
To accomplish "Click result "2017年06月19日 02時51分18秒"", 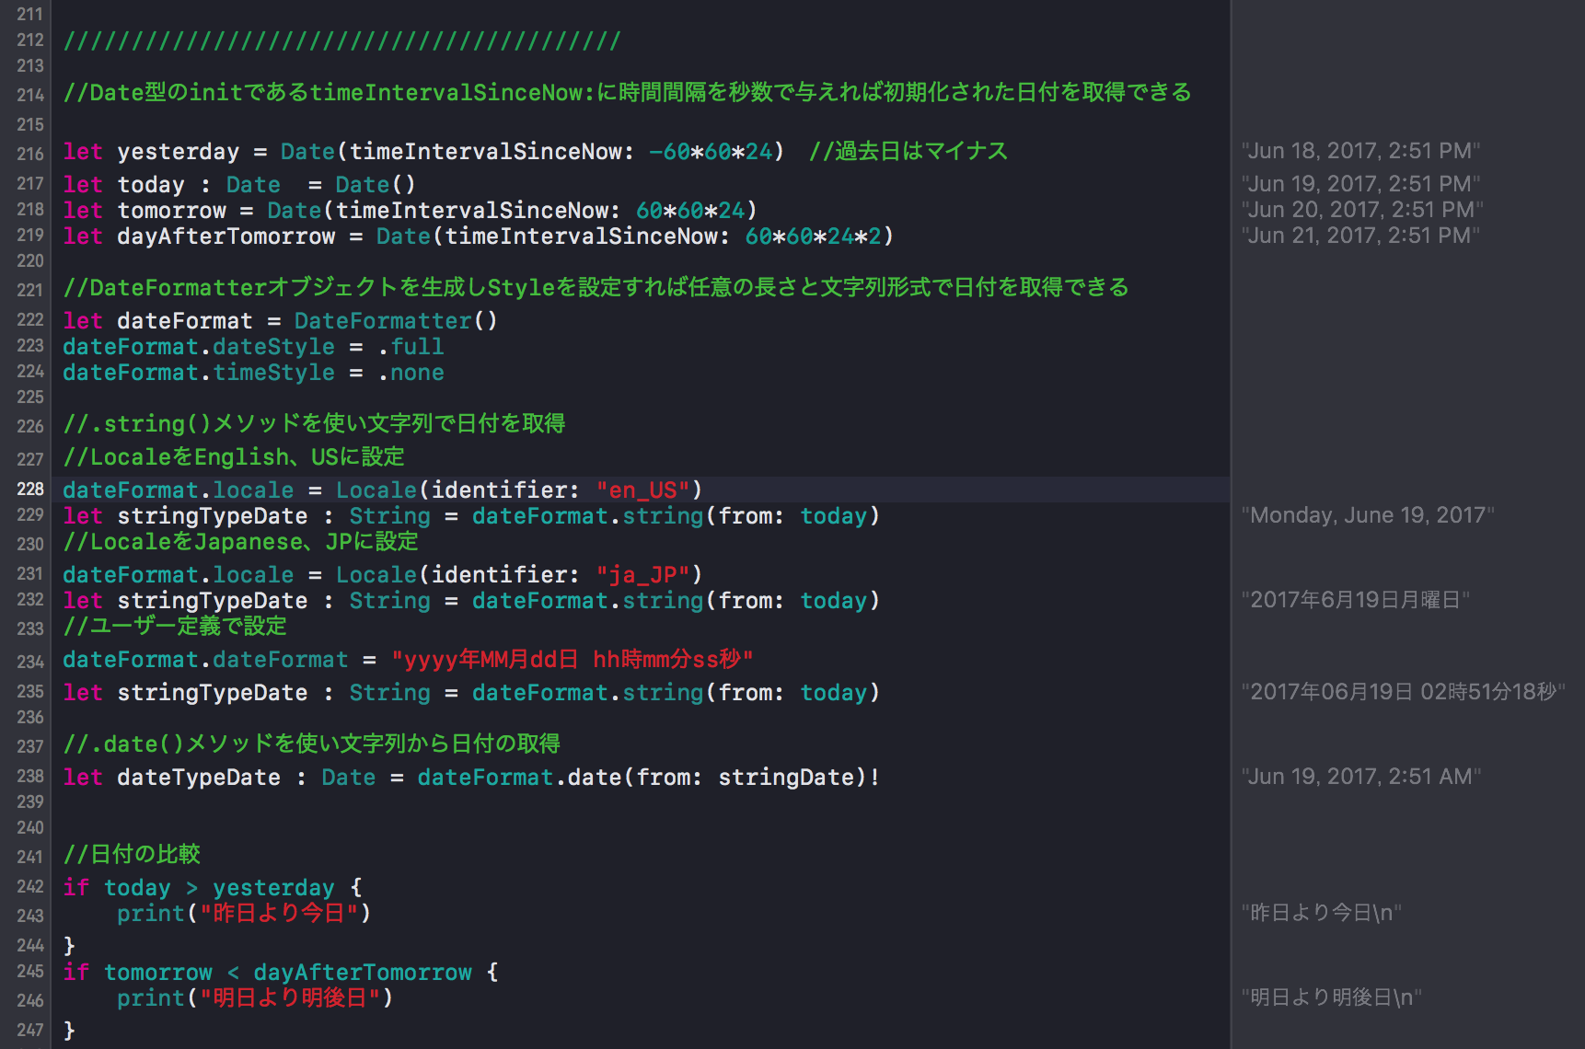I will (x=1403, y=692).
